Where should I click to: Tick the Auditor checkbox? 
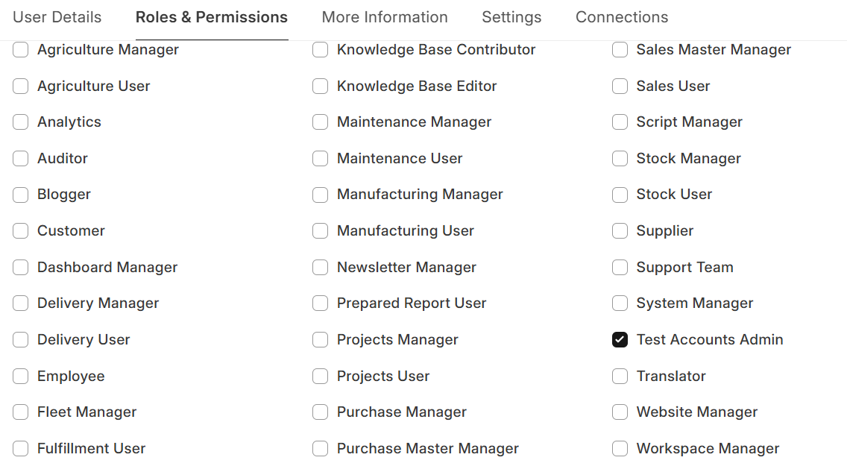click(21, 159)
